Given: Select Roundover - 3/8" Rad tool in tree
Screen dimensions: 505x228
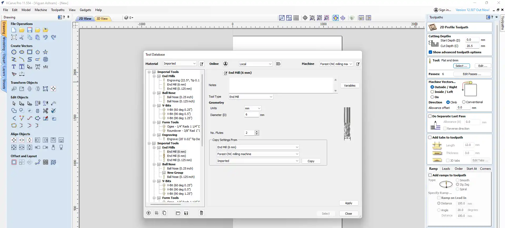Looking at the screenshot, I should click(x=183, y=131).
